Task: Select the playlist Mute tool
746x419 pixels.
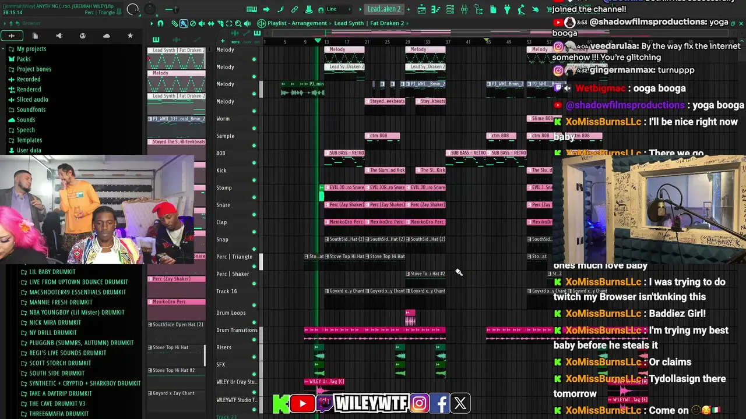Action: click(202, 23)
